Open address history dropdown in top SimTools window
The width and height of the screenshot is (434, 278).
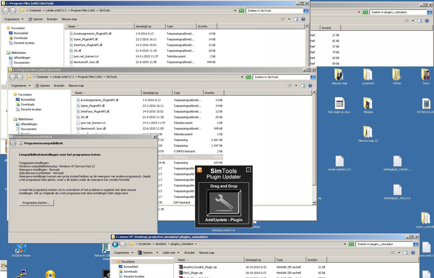point(235,11)
